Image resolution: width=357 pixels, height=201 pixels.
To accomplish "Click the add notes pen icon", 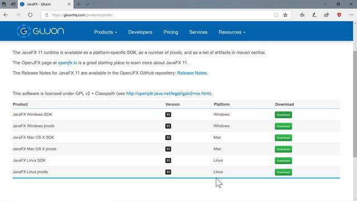I will tap(315, 15).
